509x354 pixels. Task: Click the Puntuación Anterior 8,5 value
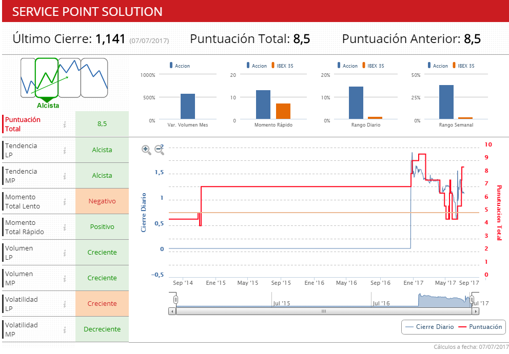tap(473, 39)
